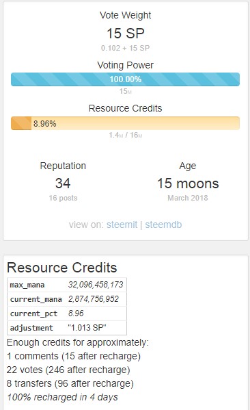Open the steemdb profile link
250x410 pixels.
pos(163,225)
